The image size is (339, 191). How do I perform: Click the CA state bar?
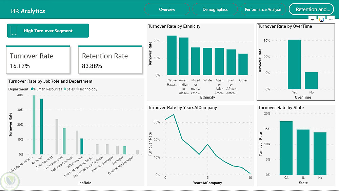pos(286,148)
